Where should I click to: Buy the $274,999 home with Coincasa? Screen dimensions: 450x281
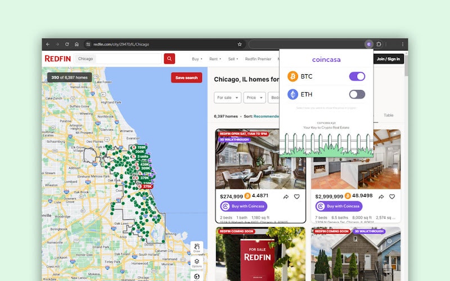pos(244,206)
